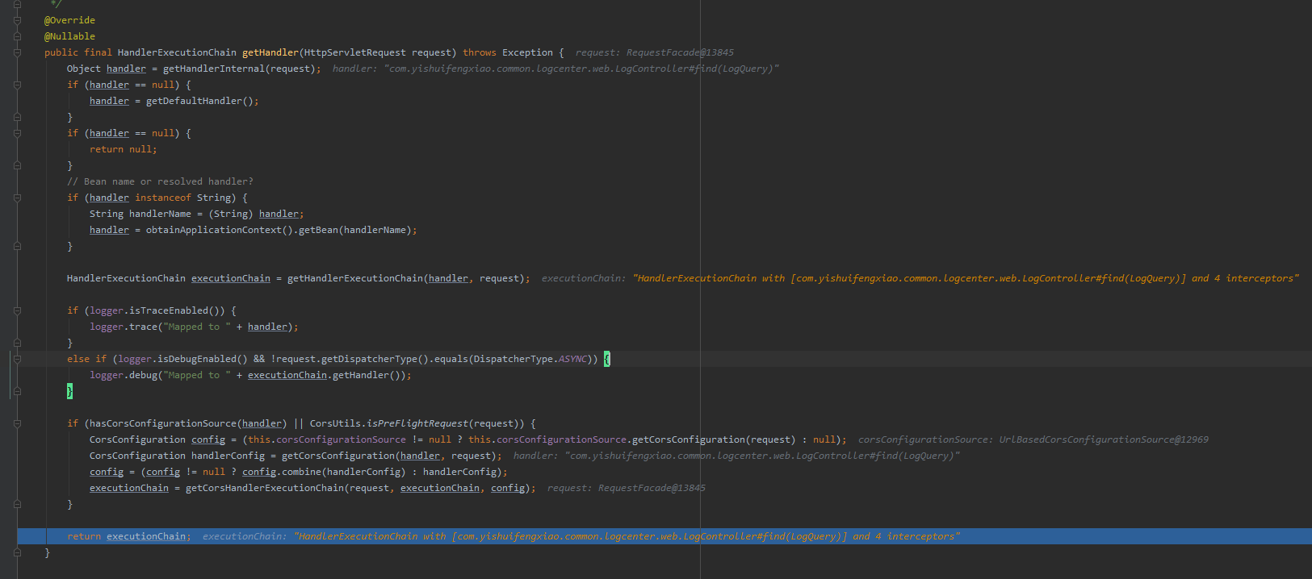This screenshot has height=579, width=1312.
Task: Click handlerName variable declaration
Action: click(x=160, y=214)
